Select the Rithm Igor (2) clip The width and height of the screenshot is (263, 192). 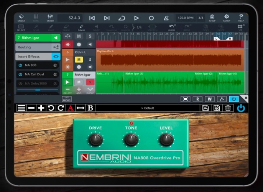coord(206,82)
